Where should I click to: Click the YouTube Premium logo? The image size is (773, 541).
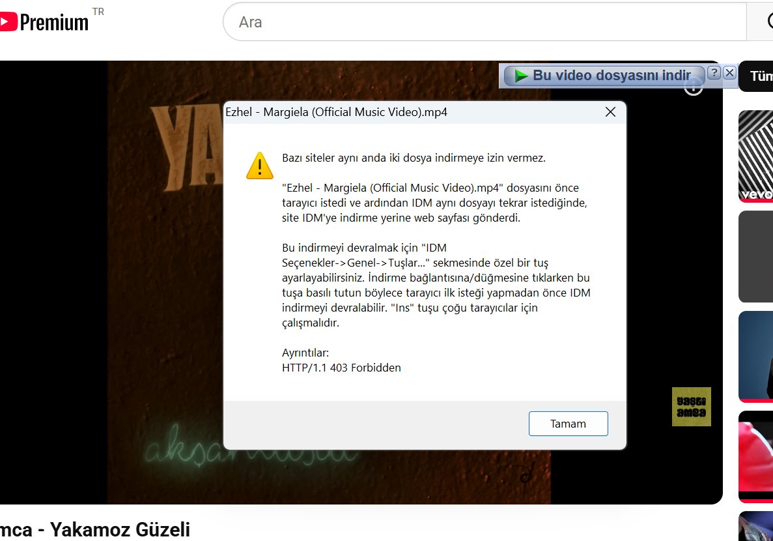(44, 22)
